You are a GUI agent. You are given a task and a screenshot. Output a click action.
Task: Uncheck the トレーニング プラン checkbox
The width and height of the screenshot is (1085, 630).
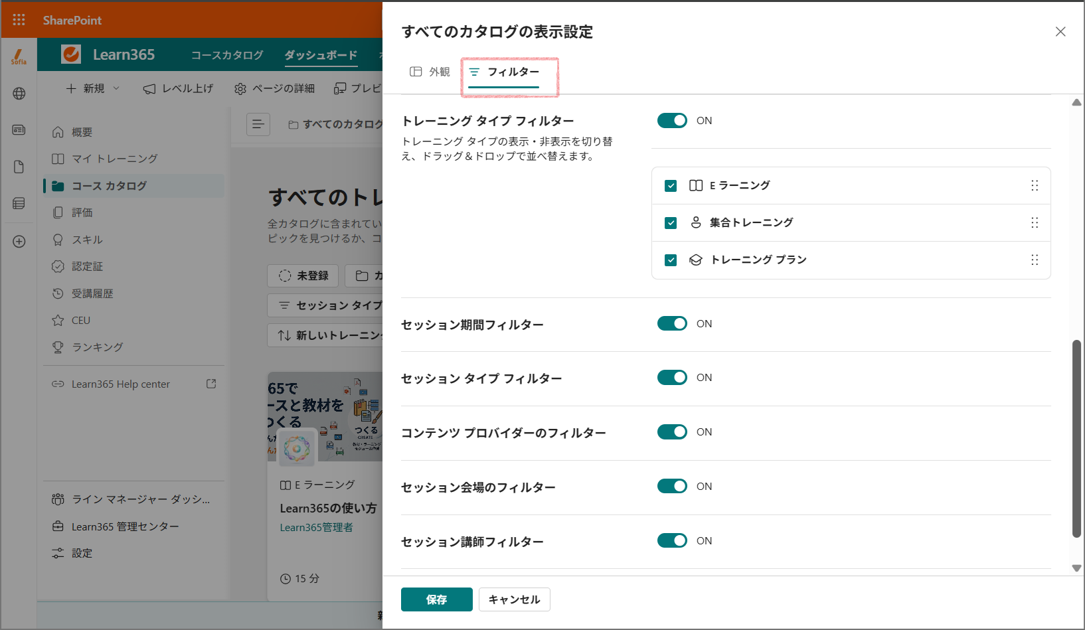tap(671, 260)
